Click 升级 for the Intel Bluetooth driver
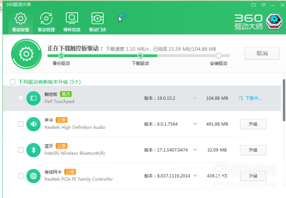Viewport: 286px width, 198px height. (253, 150)
